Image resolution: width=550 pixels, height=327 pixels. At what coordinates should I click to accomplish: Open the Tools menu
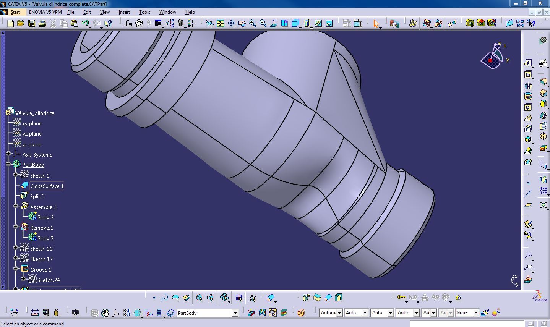144,12
